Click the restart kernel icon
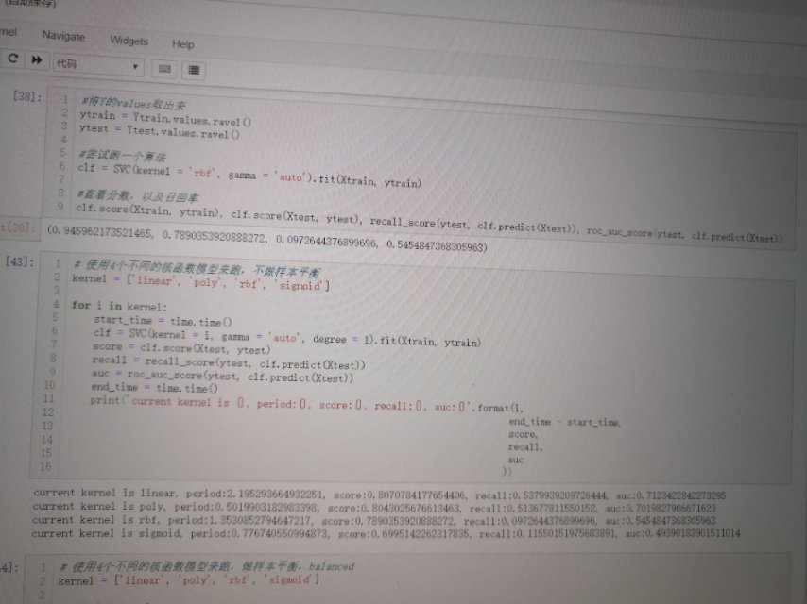Image resolution: width=807 pixels, height=604 pixels. [13, 59]
